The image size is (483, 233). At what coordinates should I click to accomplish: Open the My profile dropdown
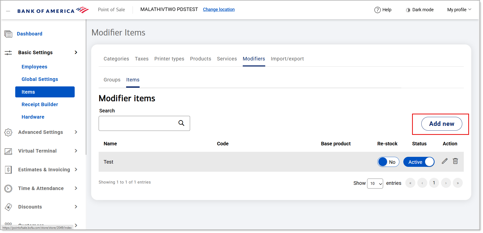459,10
